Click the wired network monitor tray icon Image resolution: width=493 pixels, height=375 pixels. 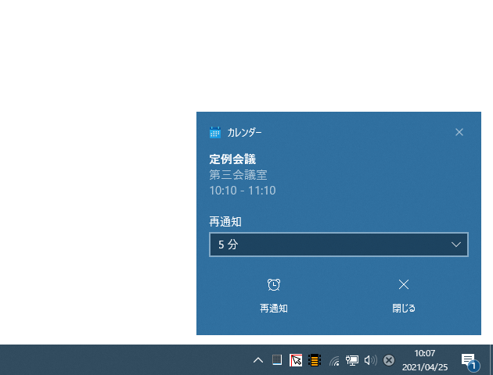(352, 360)
